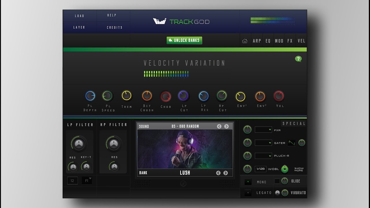Click the Env 1 knob
This screenshot has width=370, height=208.
click(240, 96)
